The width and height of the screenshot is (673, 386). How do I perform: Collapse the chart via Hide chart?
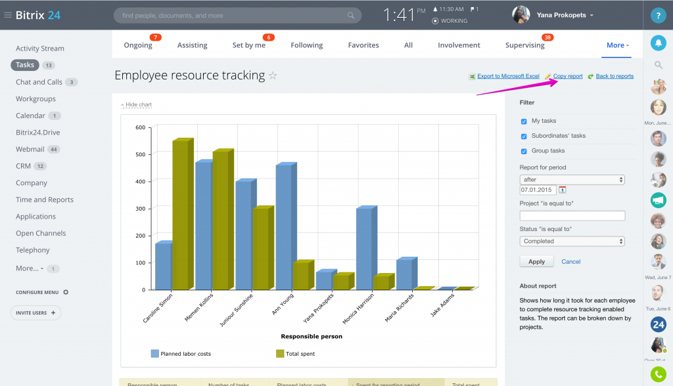click(x=139, y=104)
